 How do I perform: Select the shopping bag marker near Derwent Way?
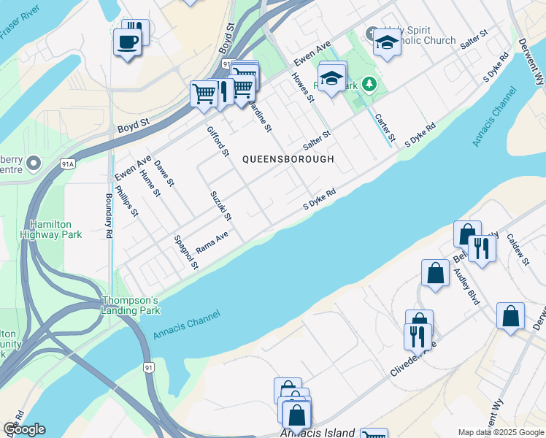tap(510, 318)
